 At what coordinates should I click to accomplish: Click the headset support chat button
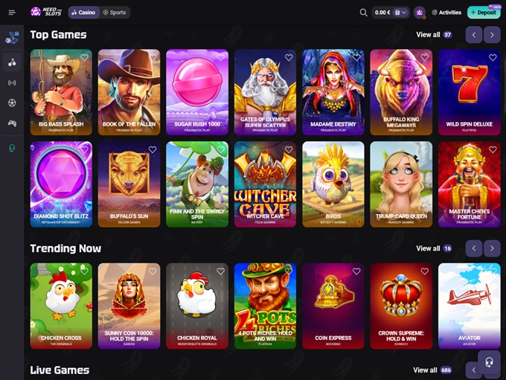click(x=489, y=362)
